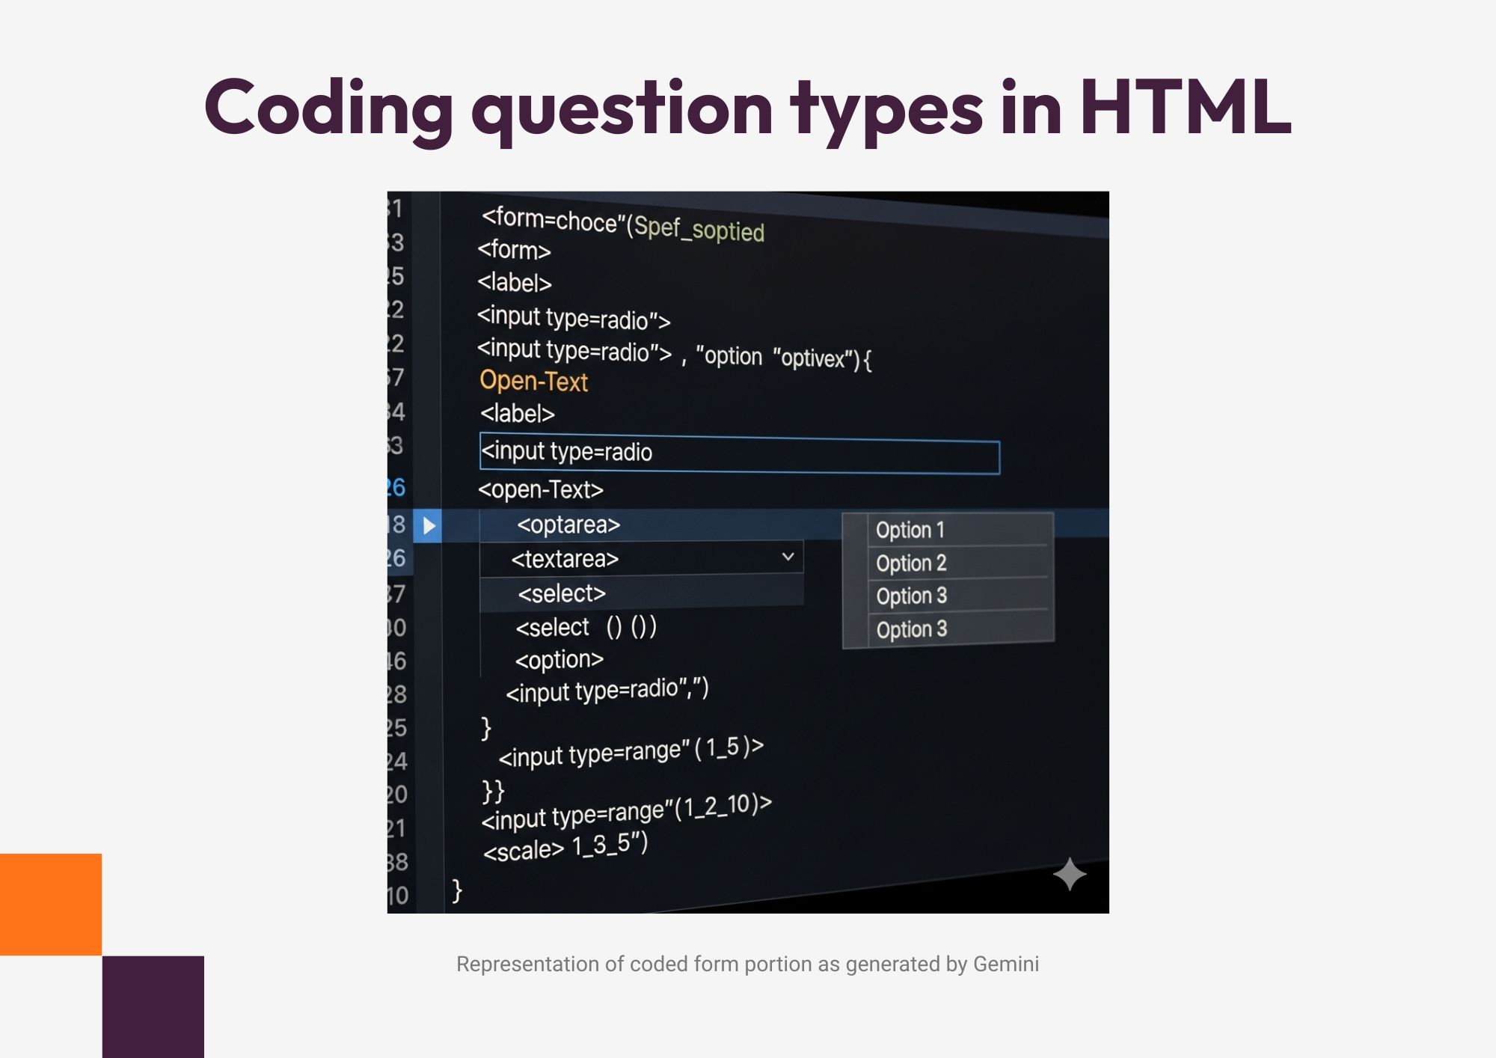Image resolution: width=1496 pixels, height=1058 pixels.
Task: Select the optarea tag on the highlighted line
Action: tap(568, 525)
